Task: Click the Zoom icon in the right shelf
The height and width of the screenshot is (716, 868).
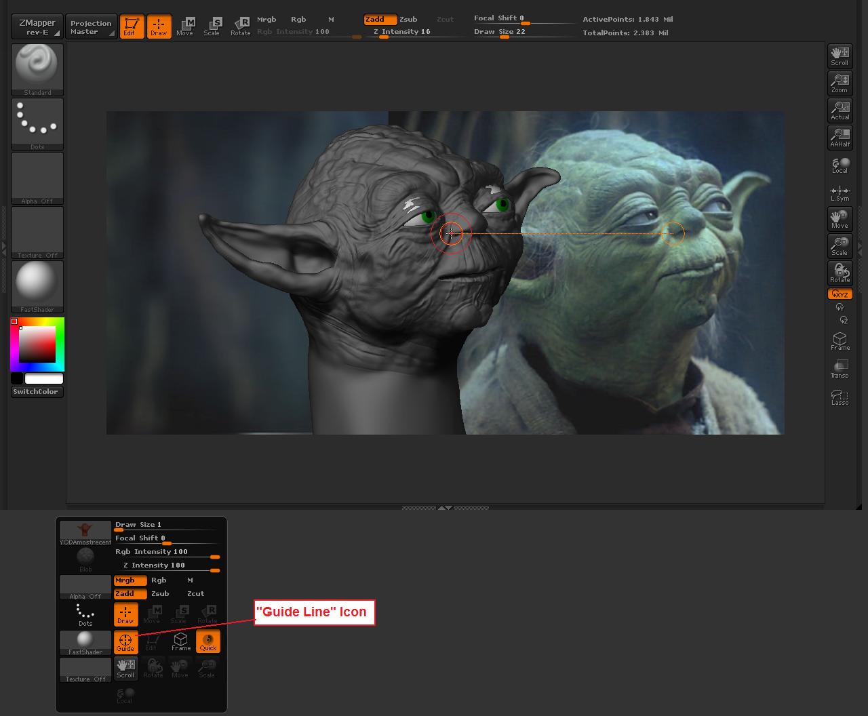Action: tap(840, 83)
